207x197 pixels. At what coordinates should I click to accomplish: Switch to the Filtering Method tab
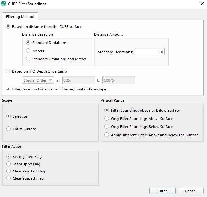click(20, 17)
